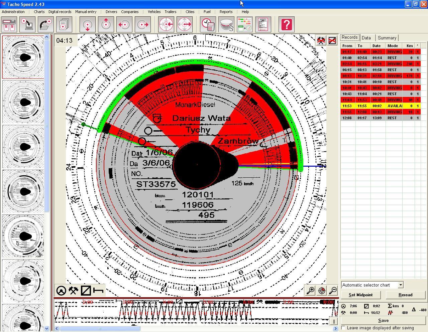Image resolution: width=428 pixels, height=332 pixels.
Task: Click the Reread button
Action: click(x=405, y=295)
